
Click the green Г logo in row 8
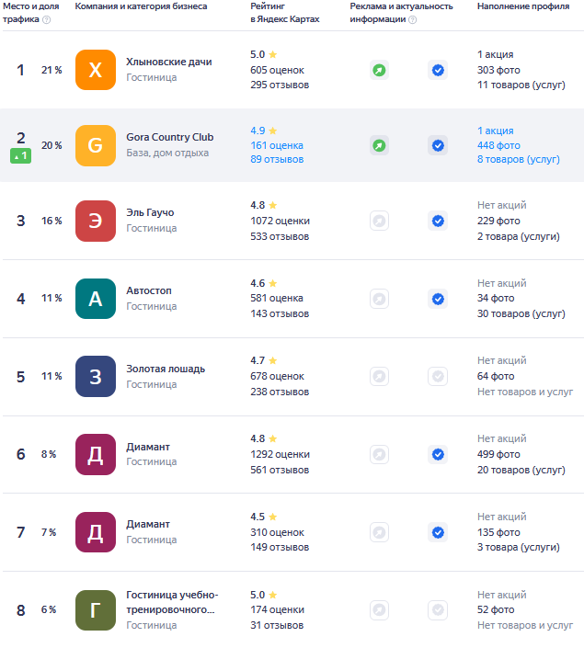click(96, 610)
